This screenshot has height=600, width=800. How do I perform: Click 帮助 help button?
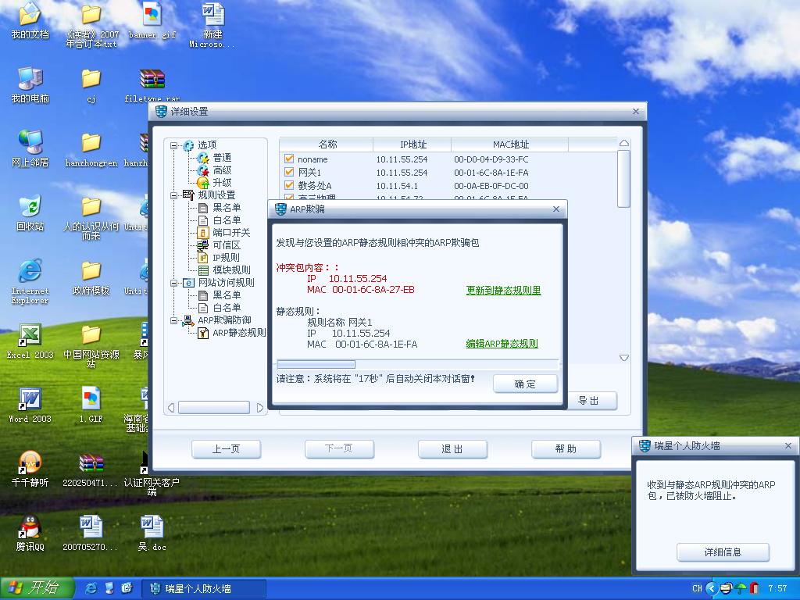coord(566,449)
